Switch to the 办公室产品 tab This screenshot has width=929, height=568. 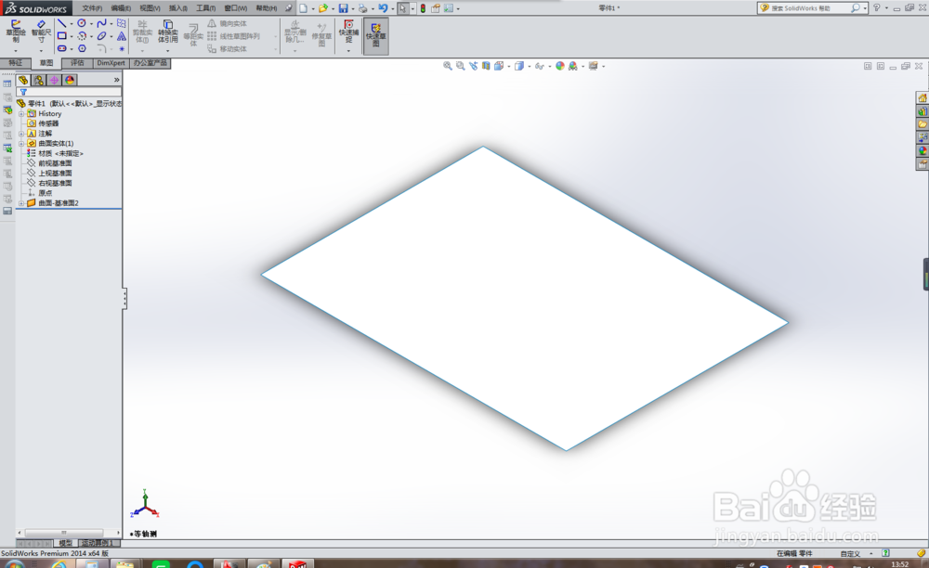(150, 63)
